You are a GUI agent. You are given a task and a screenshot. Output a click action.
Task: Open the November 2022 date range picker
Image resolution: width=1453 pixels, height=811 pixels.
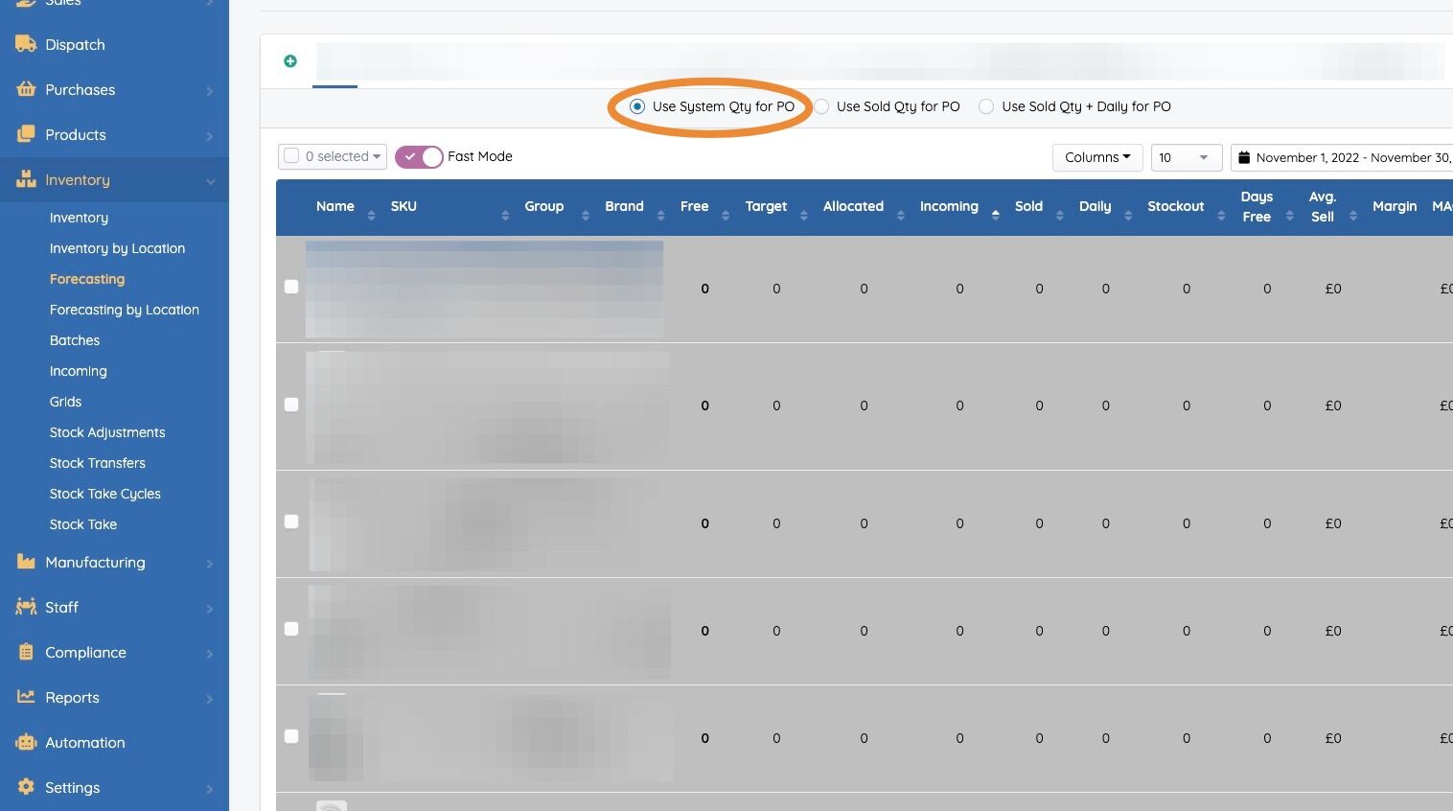[1342, 157]
